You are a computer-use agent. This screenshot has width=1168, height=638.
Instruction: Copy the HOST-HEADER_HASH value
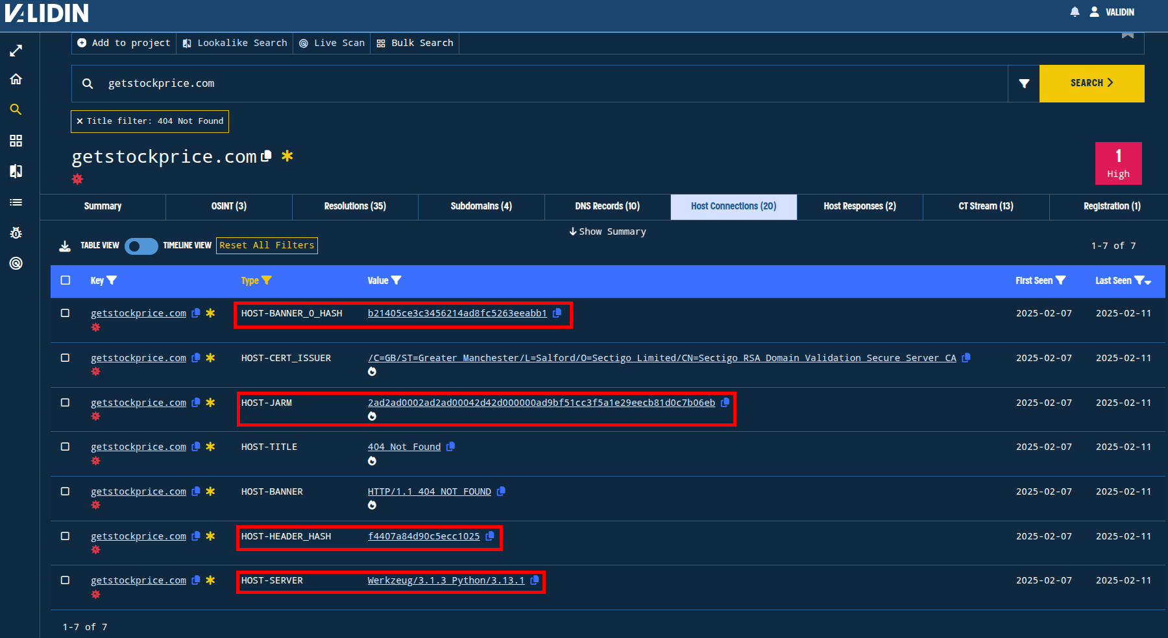pos(490,536)
